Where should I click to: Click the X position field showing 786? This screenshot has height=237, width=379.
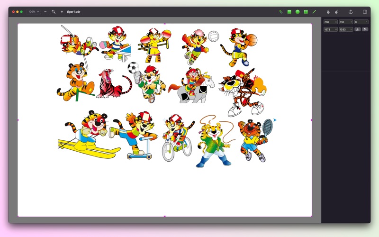330,22
